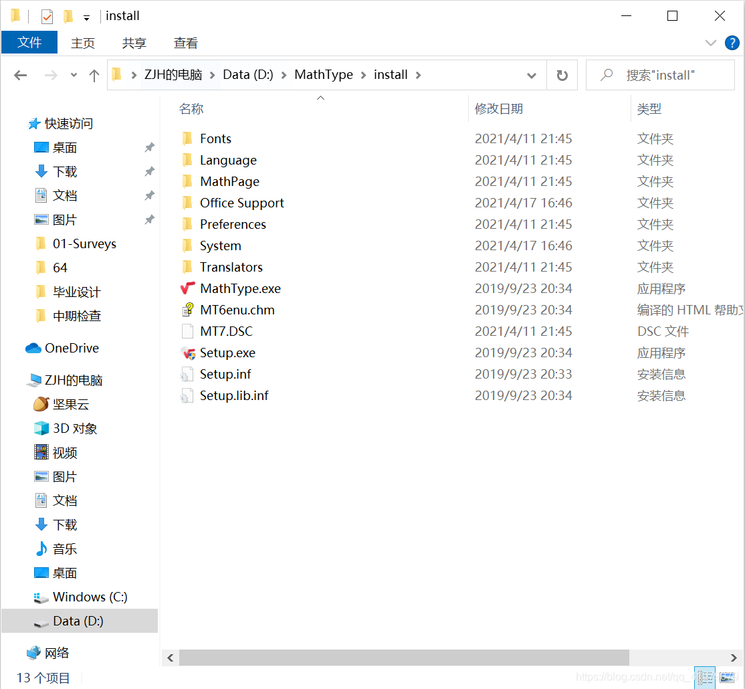Open 视频 in the navigation pane
Screen dimensions: 745x689
coord(56,453)
